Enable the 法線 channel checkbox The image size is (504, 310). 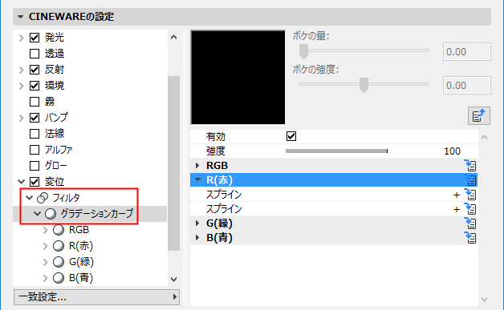click(35, 134)
